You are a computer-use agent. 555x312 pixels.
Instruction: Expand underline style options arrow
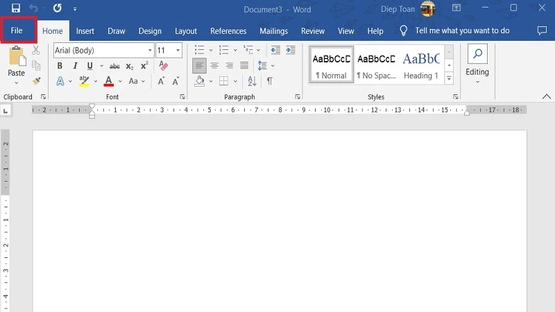pyautogui.click(x=101, y=66)
